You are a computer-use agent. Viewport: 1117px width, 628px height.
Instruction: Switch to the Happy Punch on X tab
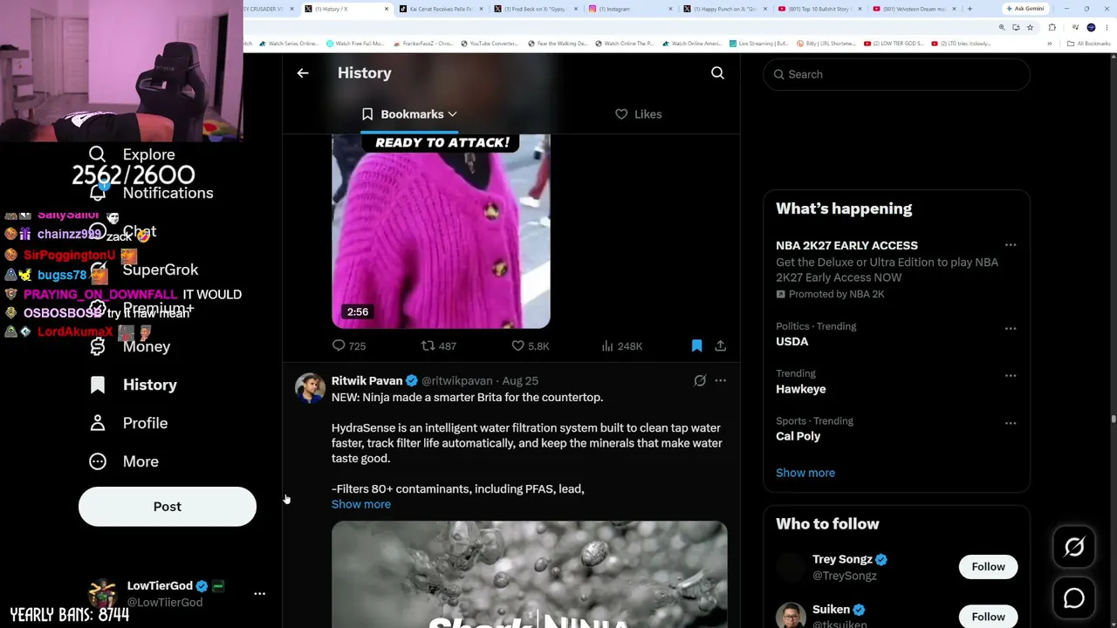click(x=723, y=9)
